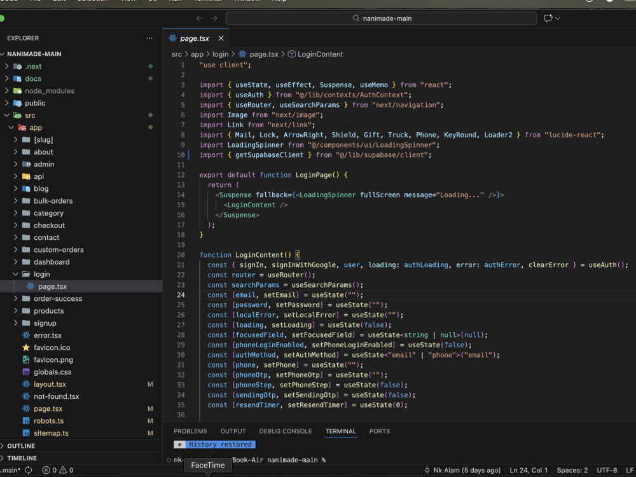Screen dimensions: 636x477
Task: Open the category folder
Action: 48,213
